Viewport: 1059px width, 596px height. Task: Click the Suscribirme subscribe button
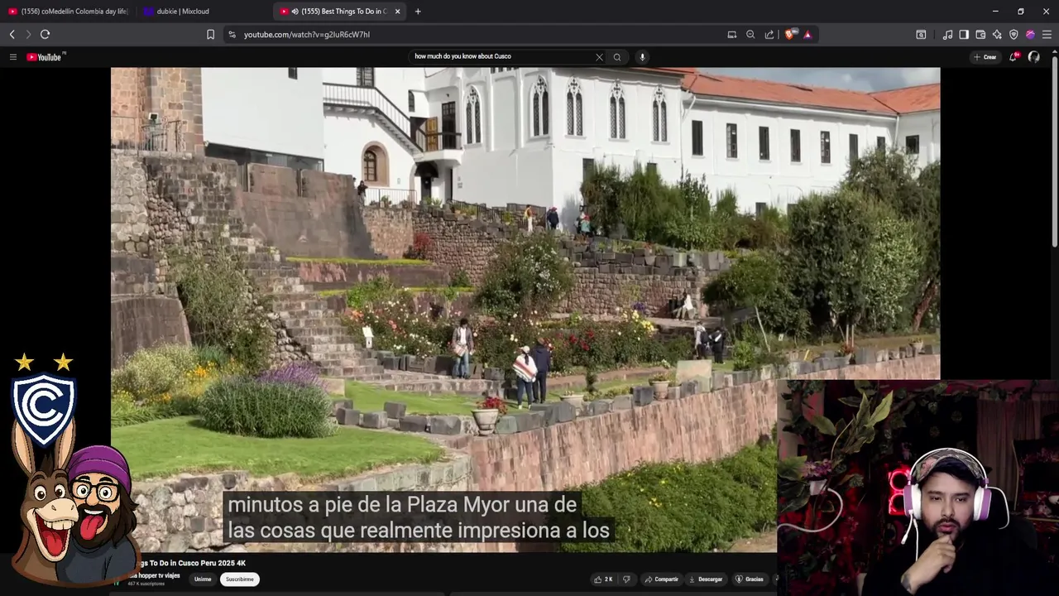pyautogui.click(x=240, y=579)
